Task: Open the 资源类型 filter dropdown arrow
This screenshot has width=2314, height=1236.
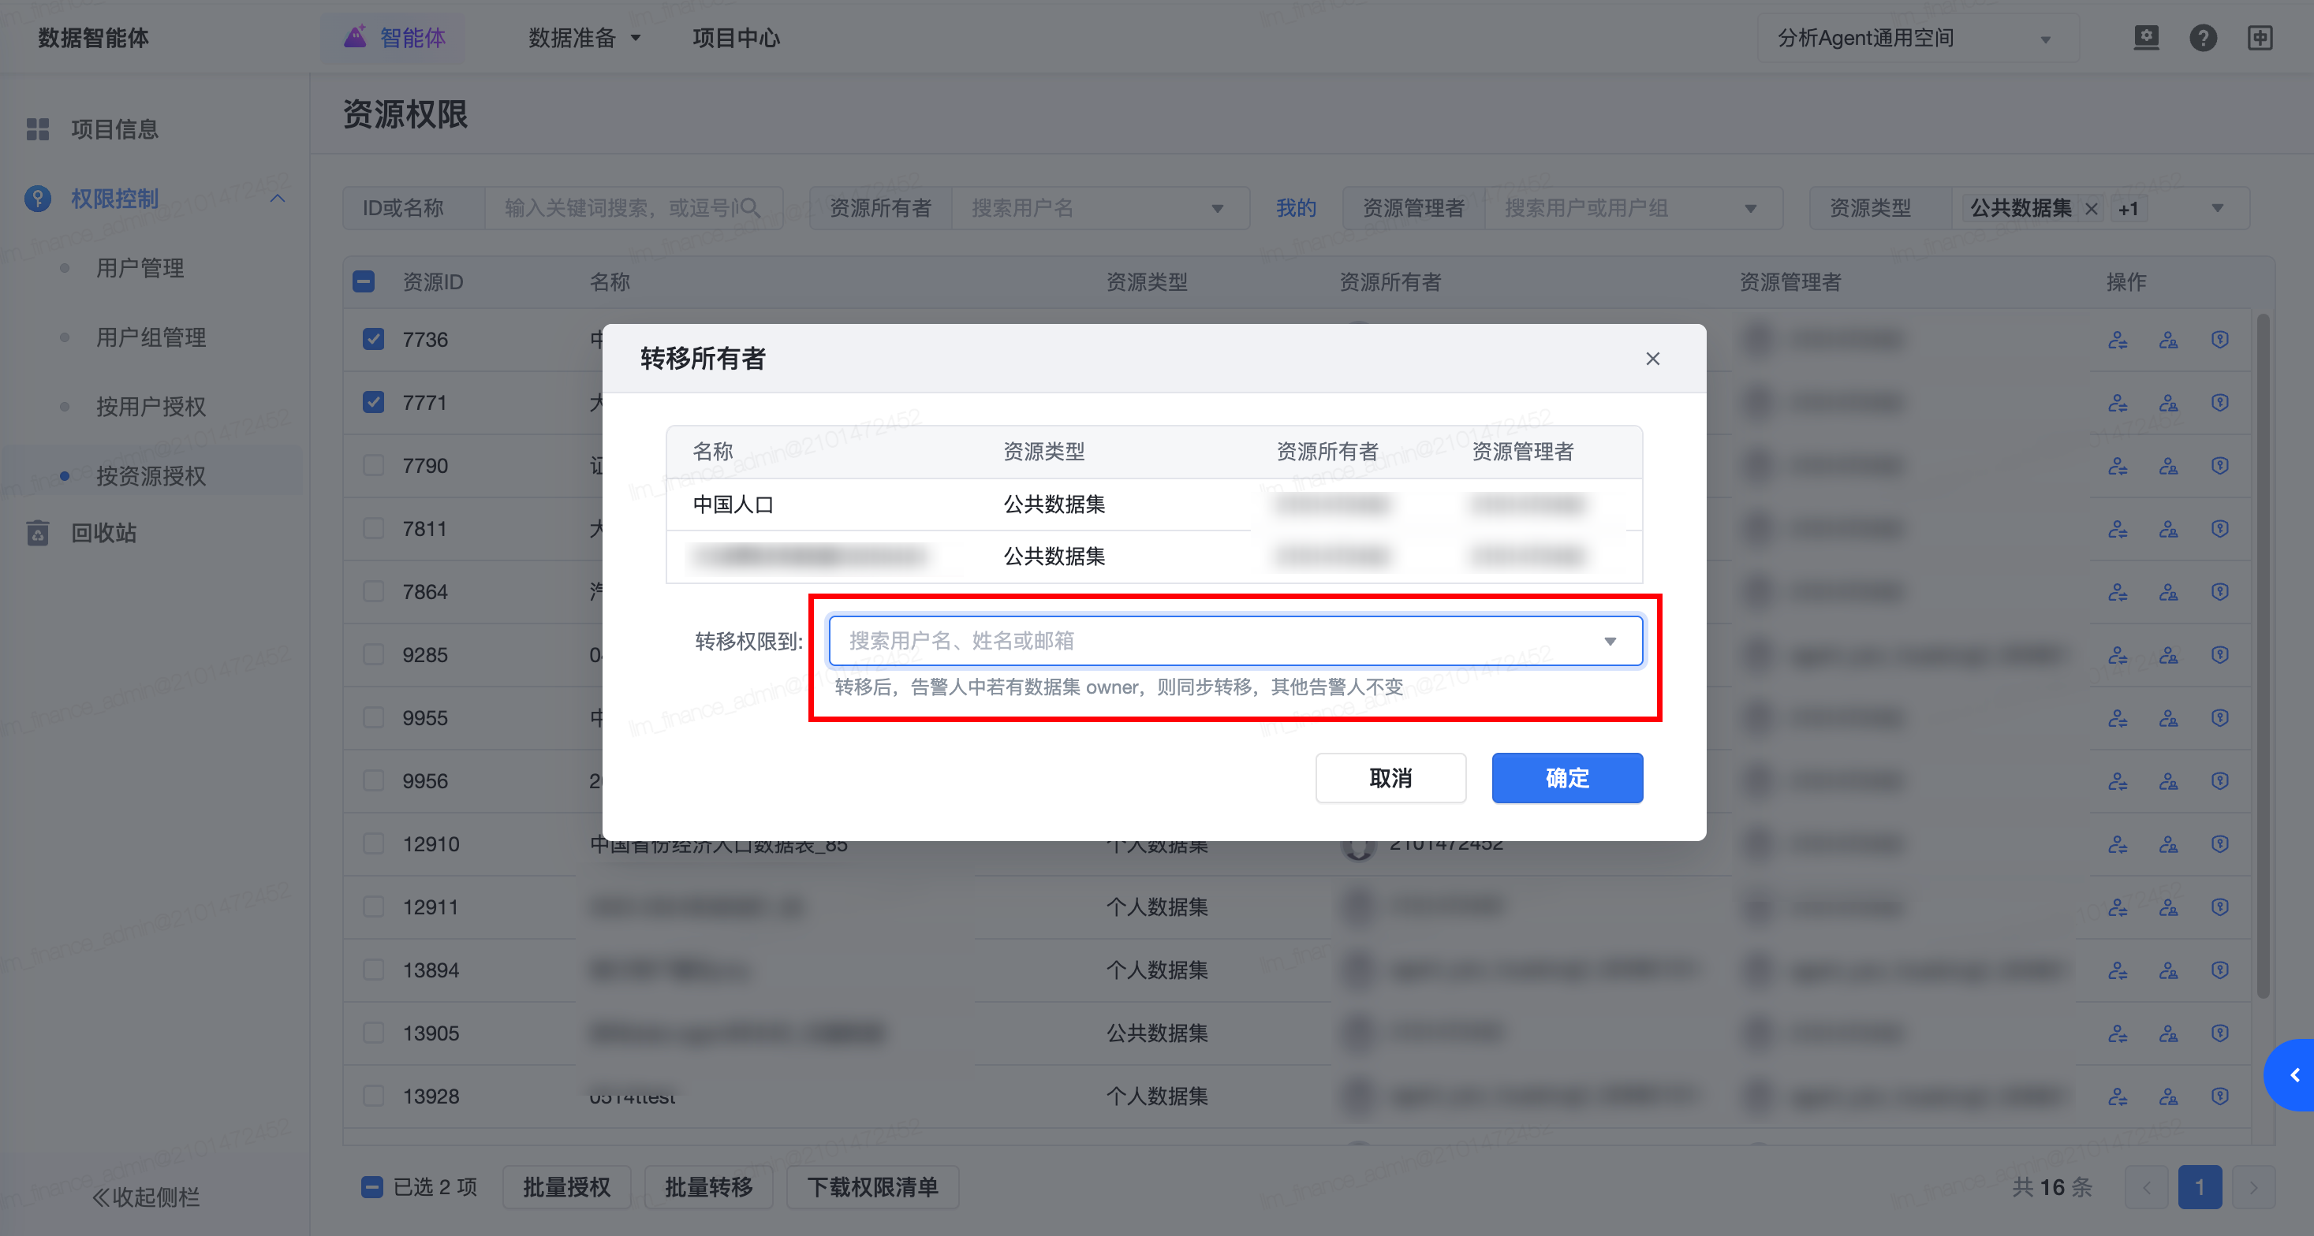Action: (2217, 209)
